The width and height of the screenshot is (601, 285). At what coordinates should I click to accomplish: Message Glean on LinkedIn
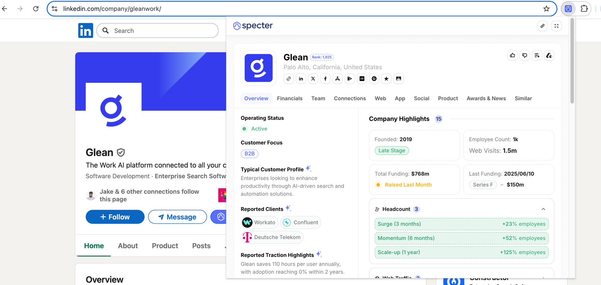pos(177,217)
